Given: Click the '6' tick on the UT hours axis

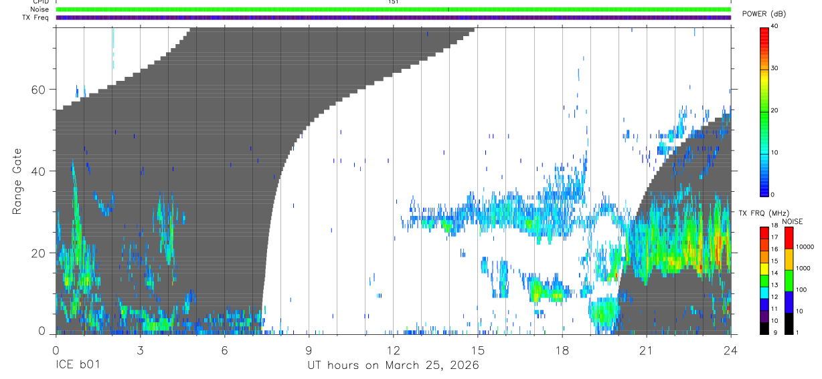Looking at the screenshot, I should click(x=224, y=350).
